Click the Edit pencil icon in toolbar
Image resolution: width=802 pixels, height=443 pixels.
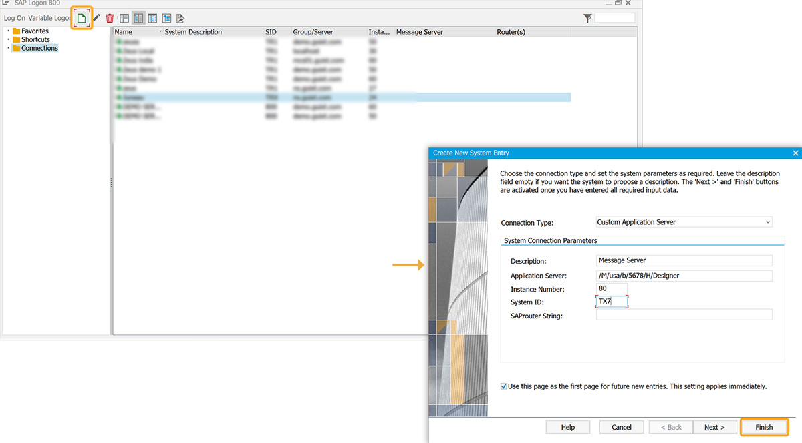(97, 18)
